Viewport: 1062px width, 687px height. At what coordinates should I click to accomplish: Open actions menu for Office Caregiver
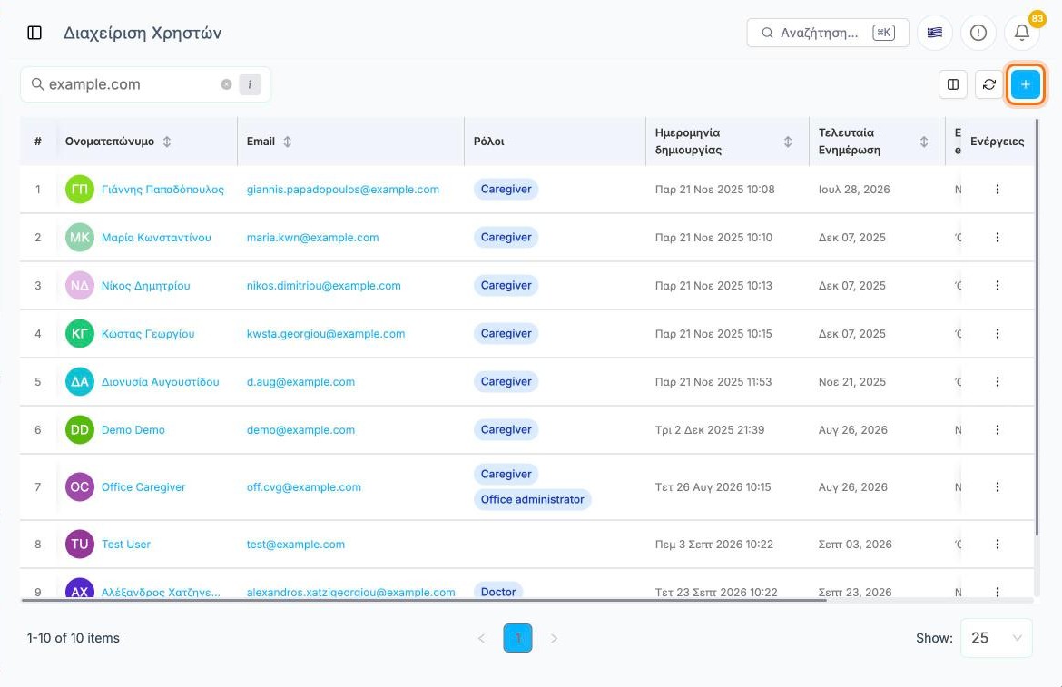(x=997, y=486)
